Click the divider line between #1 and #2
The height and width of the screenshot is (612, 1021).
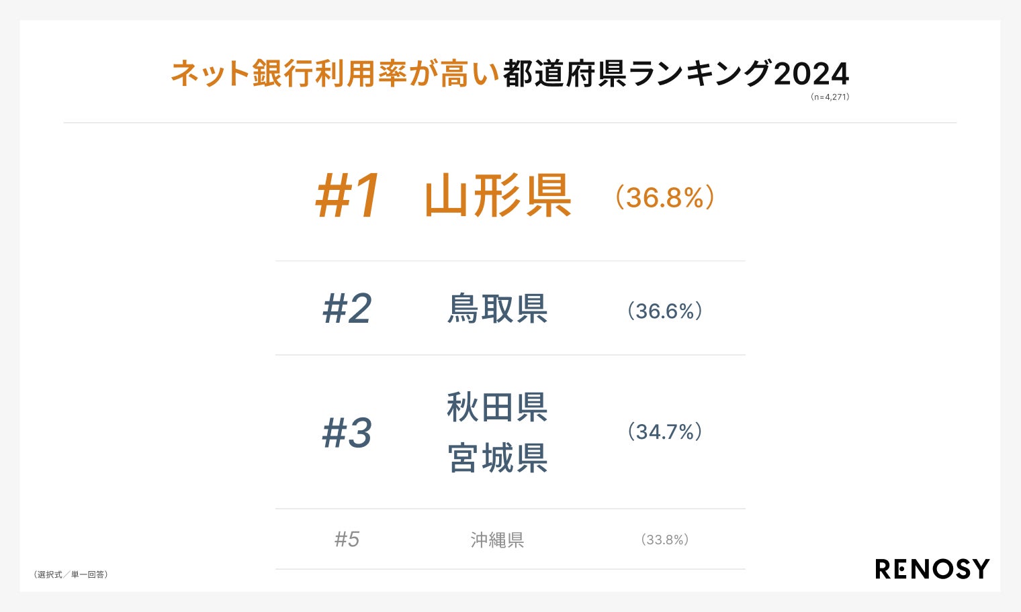click(x=510, y=261)
